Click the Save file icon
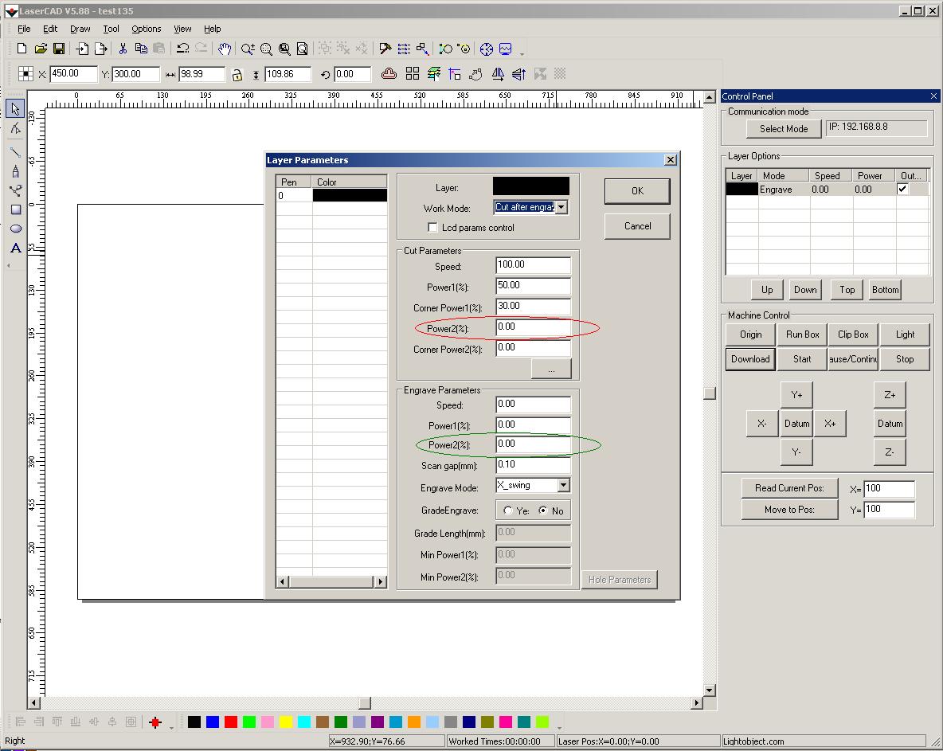The image size is (943, 751). (59, 49)
